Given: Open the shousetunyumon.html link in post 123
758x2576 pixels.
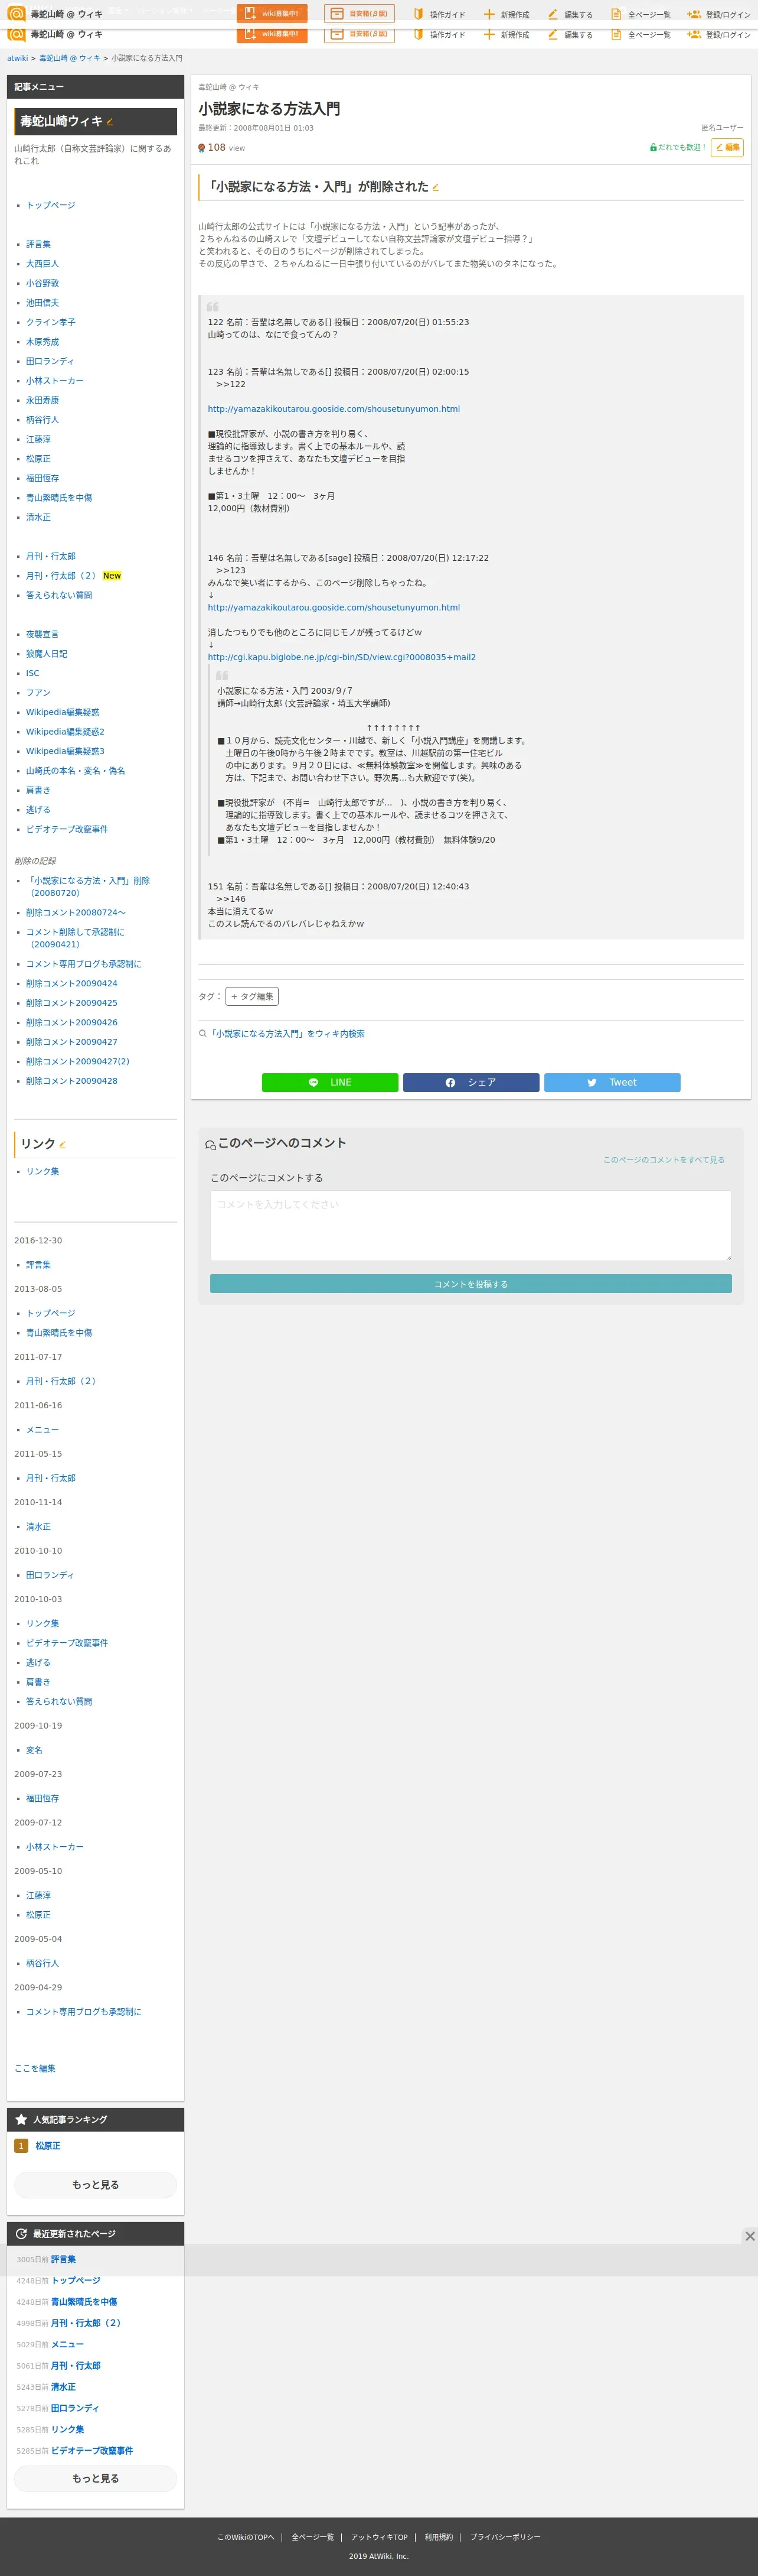Looking at the screenshot, I should point(334,409).
